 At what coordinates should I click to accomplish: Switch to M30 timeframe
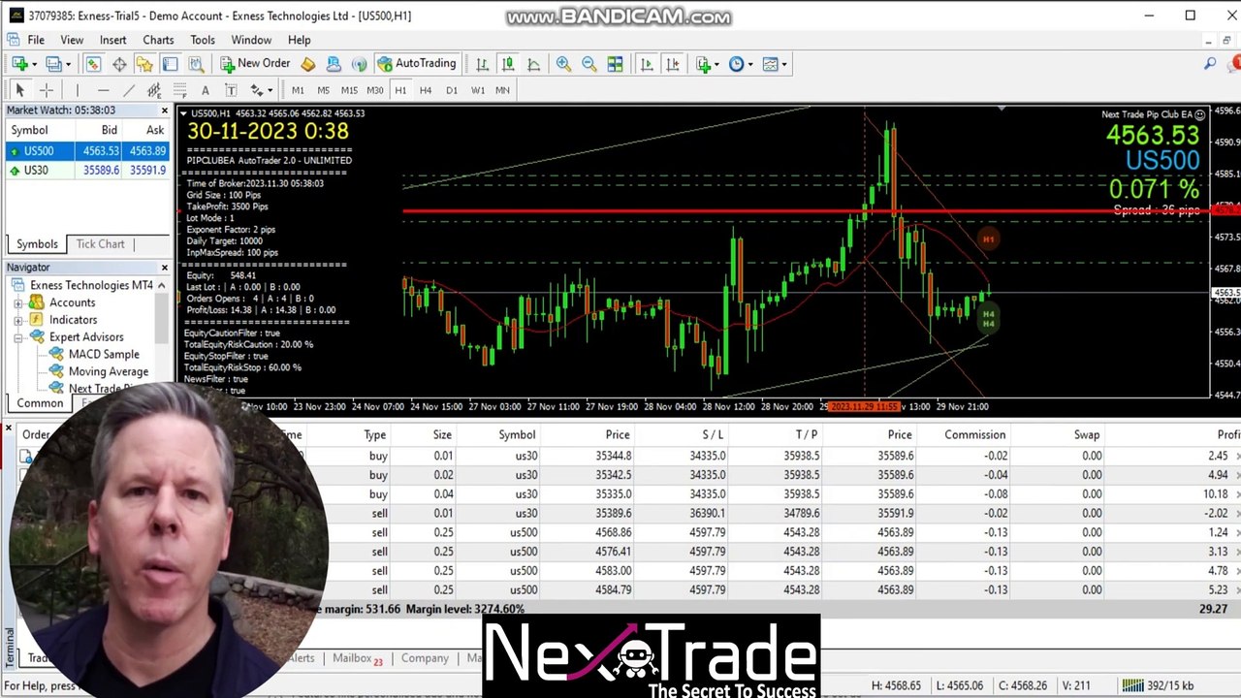(375, 90)
